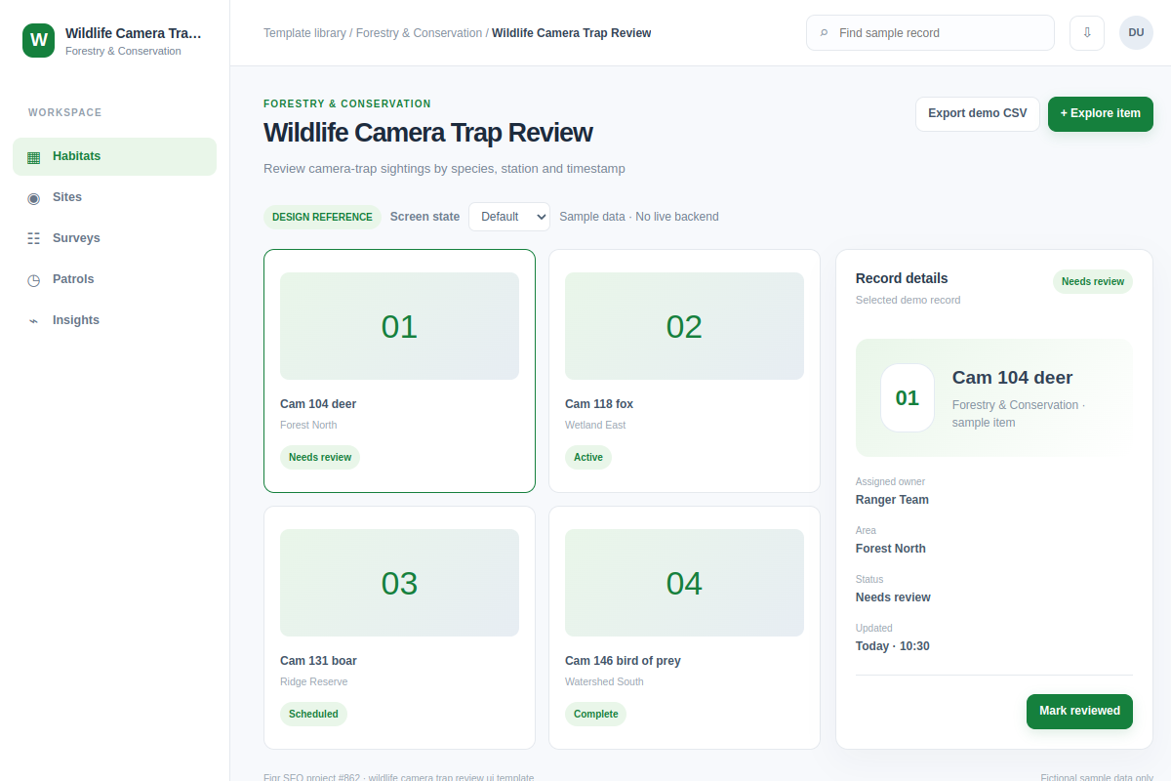Click the Surveys list icon
1171x781 pixels.
pos(34,238)
